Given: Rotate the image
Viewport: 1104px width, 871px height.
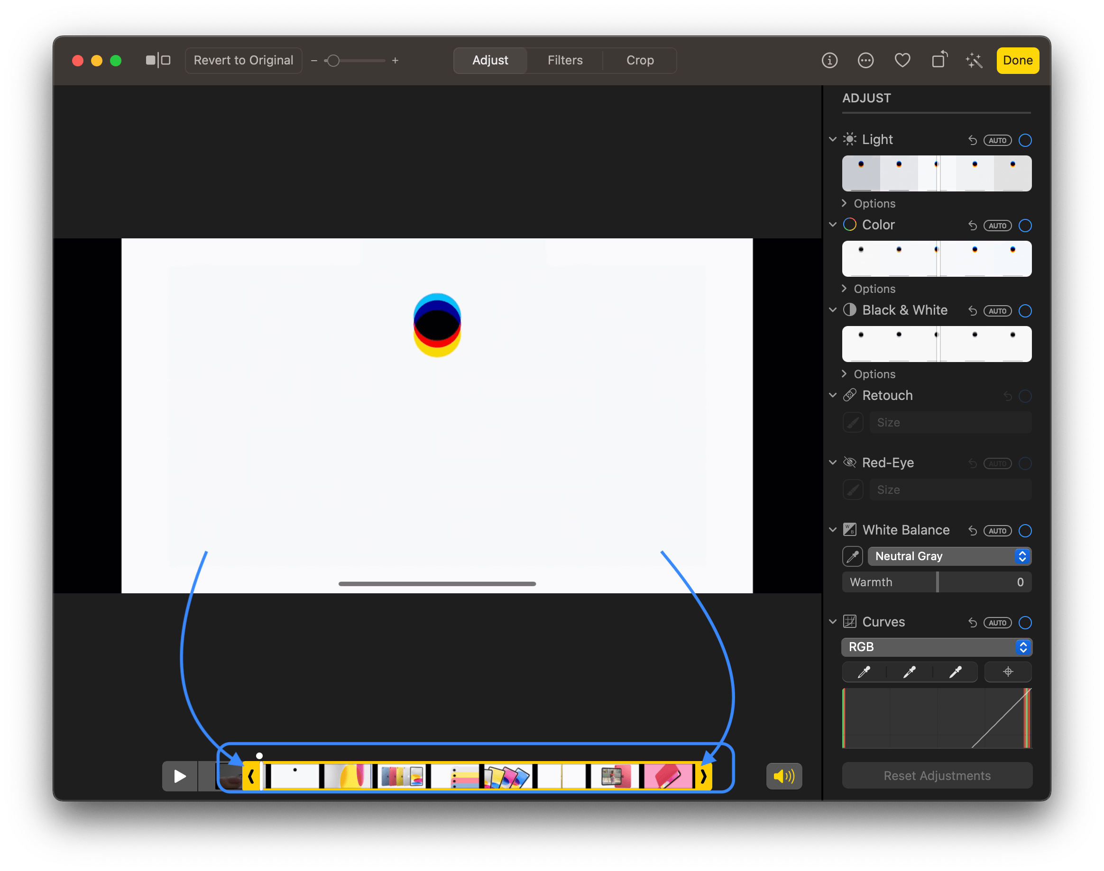Looking at the screenshot, I should click(x=939, y=60).
